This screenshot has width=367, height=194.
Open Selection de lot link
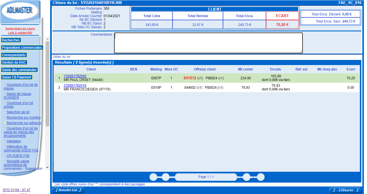coord(18,112)
